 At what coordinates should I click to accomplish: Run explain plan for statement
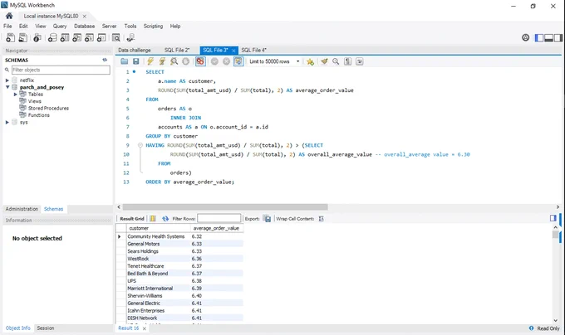click(x=174, y=61)
